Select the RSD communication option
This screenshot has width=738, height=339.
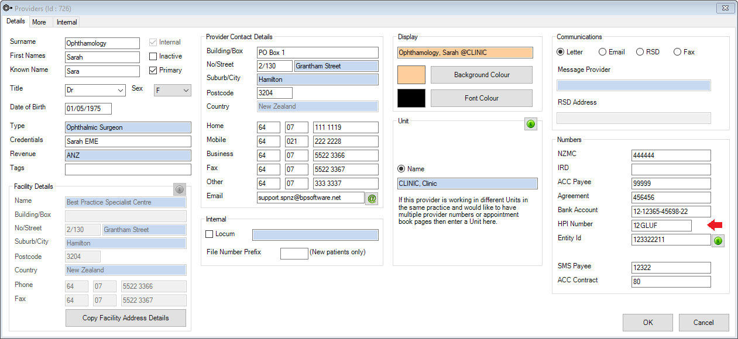[640, 52]
